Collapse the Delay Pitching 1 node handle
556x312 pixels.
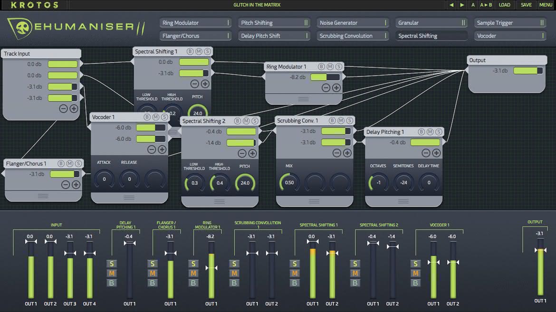[403, 201]
